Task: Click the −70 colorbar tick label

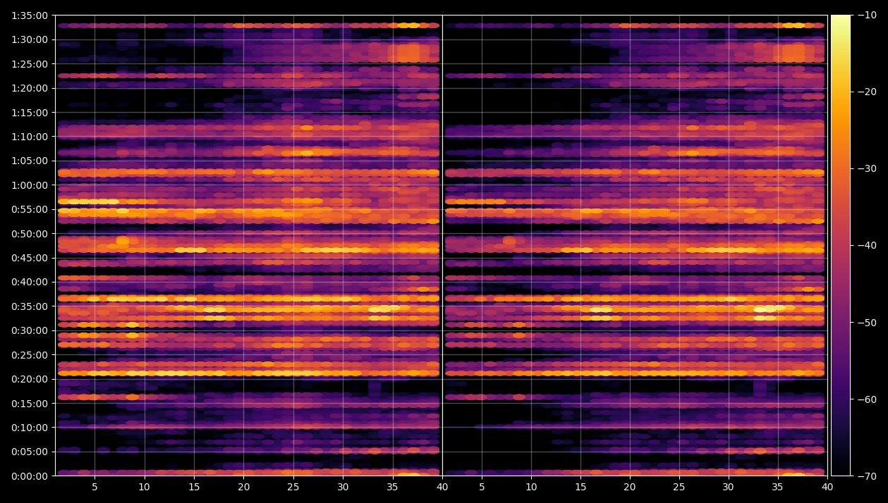Action: (868, 476)
